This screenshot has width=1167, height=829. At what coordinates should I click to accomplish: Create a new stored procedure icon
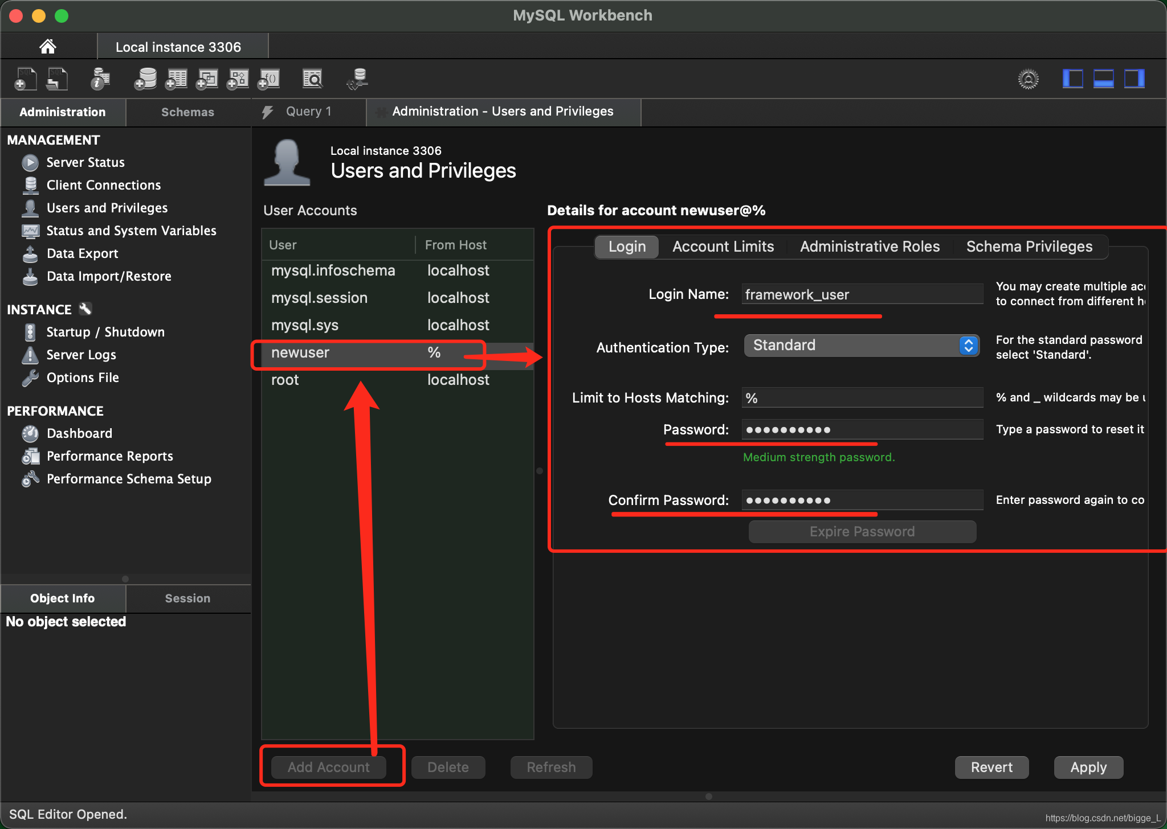(x=238, y=79)
